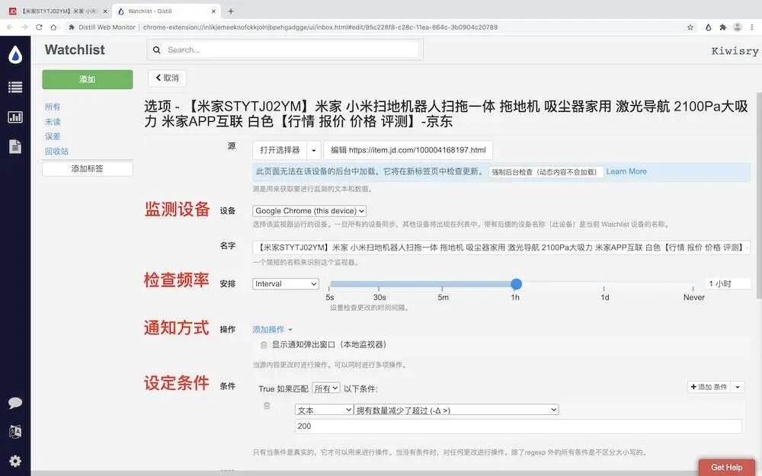Viewport: 762px width, 476px height.
Task: Open the chat bubble icon in sidebar
Action: 15,403
